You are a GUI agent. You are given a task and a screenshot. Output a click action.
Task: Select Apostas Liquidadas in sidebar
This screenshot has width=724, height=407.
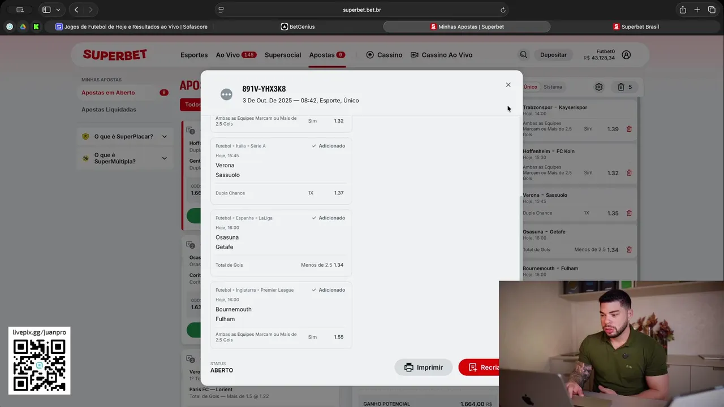click(x=109, y=110)
